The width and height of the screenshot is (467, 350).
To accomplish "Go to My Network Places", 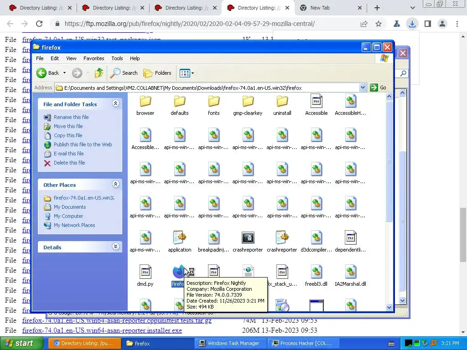I will pyautogui.click(x=74, y=225).
